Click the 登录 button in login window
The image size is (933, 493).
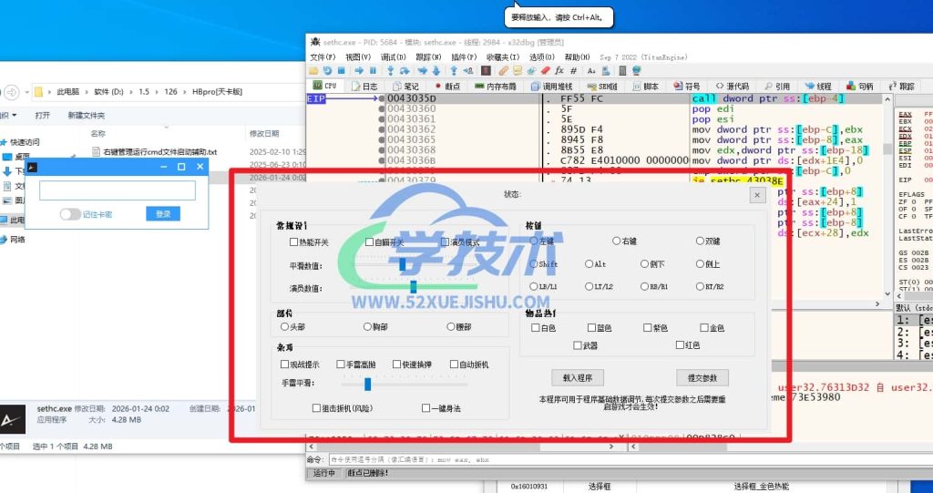[163, 214]
